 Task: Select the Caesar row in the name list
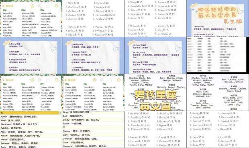point(93,131)
